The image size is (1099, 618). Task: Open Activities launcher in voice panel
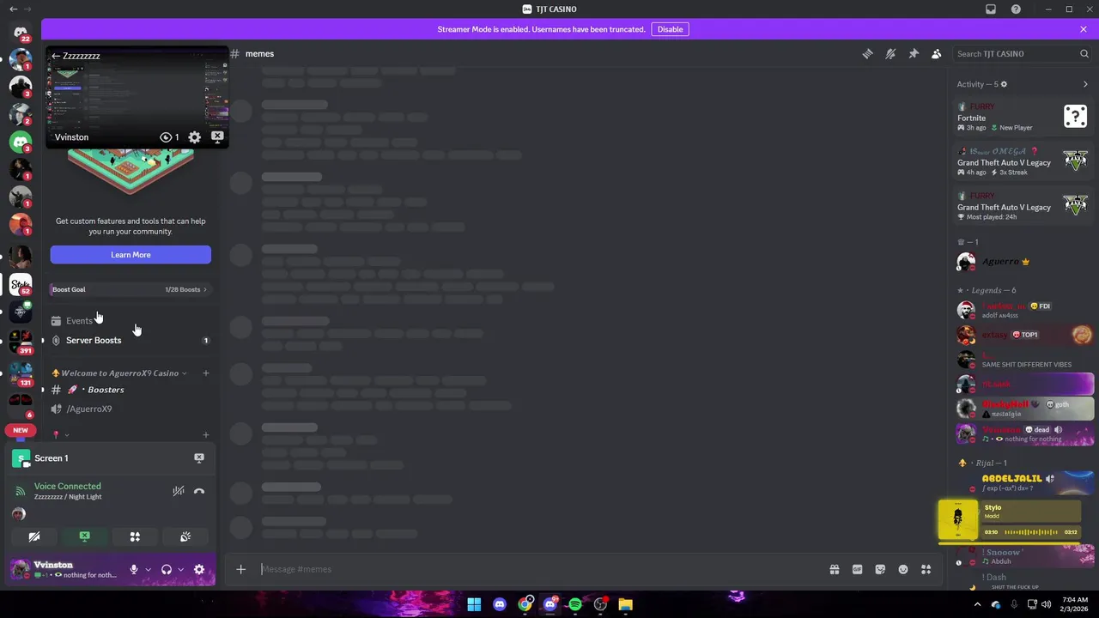click(135, 536)
